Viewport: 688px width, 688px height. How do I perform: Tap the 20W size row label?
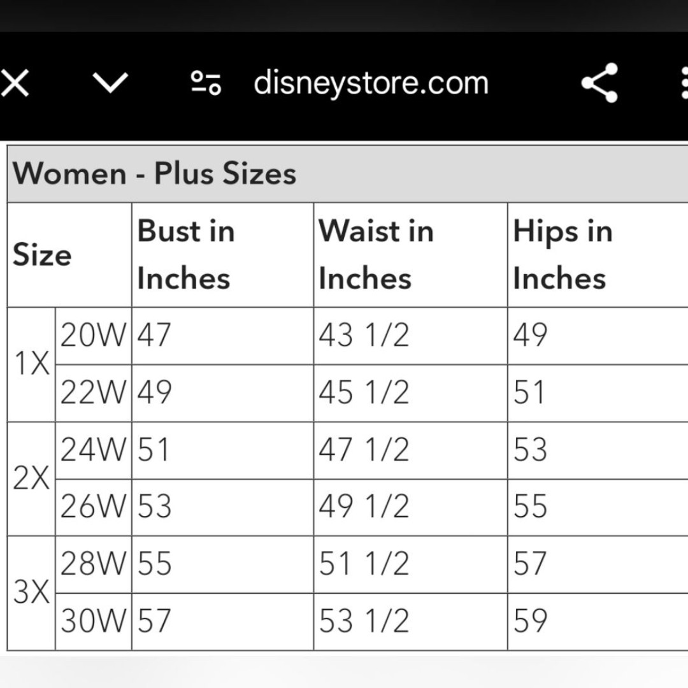coord(94,336)
